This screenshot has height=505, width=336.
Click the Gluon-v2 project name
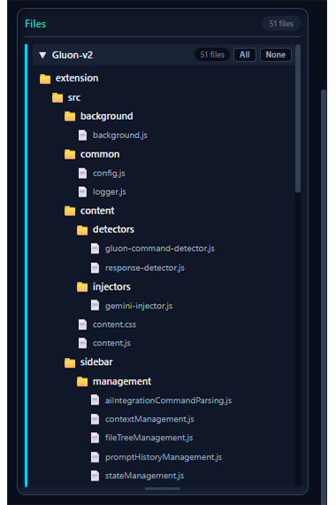pos(73,55)
